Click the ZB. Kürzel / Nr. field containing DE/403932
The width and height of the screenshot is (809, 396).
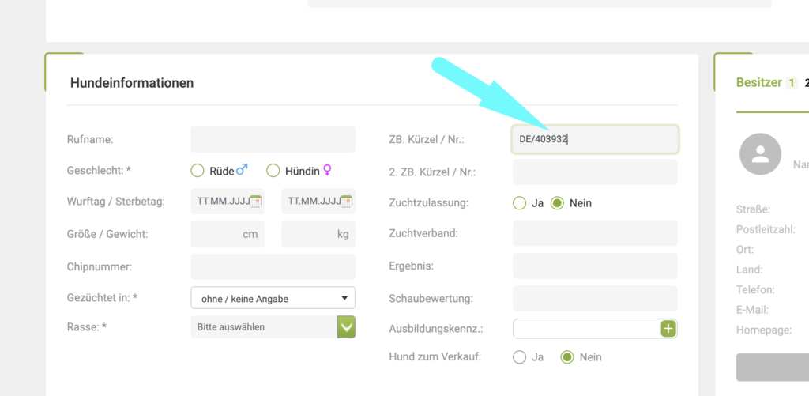pyautogui.click(x=595, y=140)
